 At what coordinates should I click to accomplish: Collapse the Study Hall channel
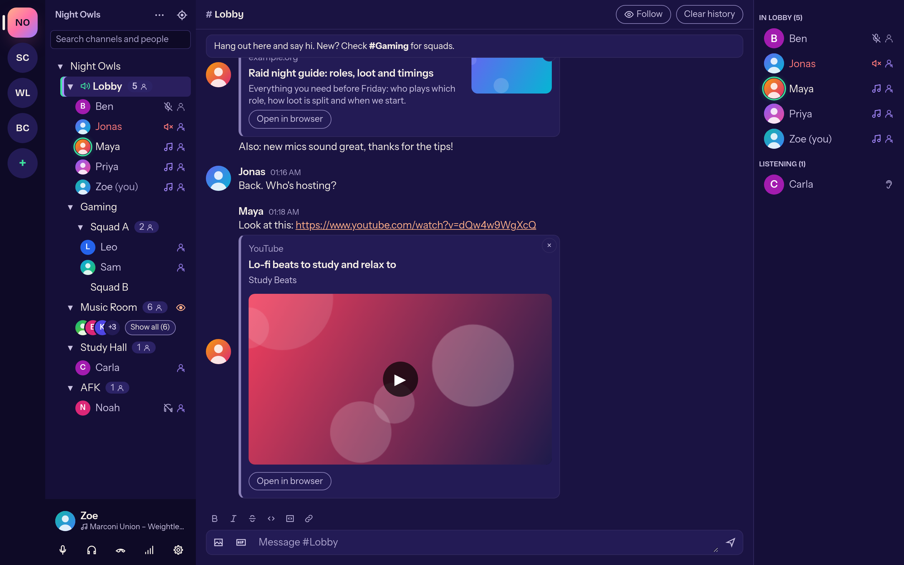70,348
